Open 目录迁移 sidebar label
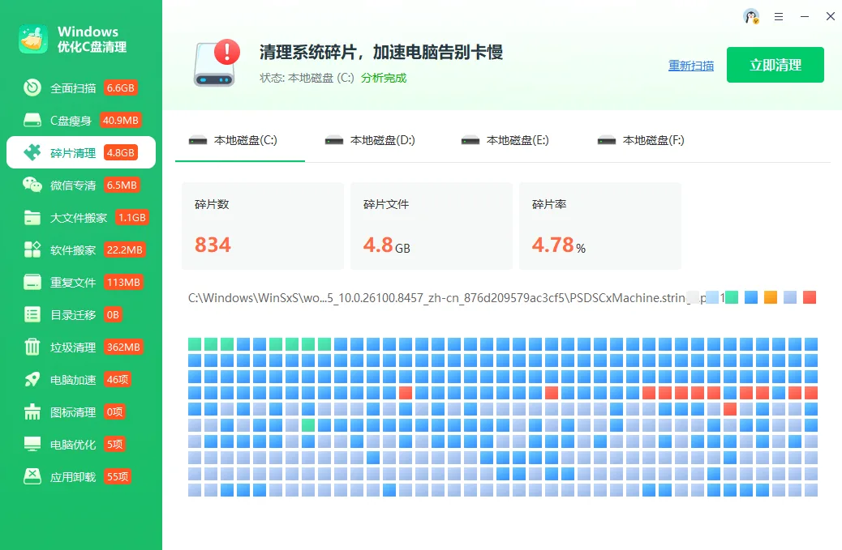The width and height of the screenshot is (842, 550). pos(73,314)
